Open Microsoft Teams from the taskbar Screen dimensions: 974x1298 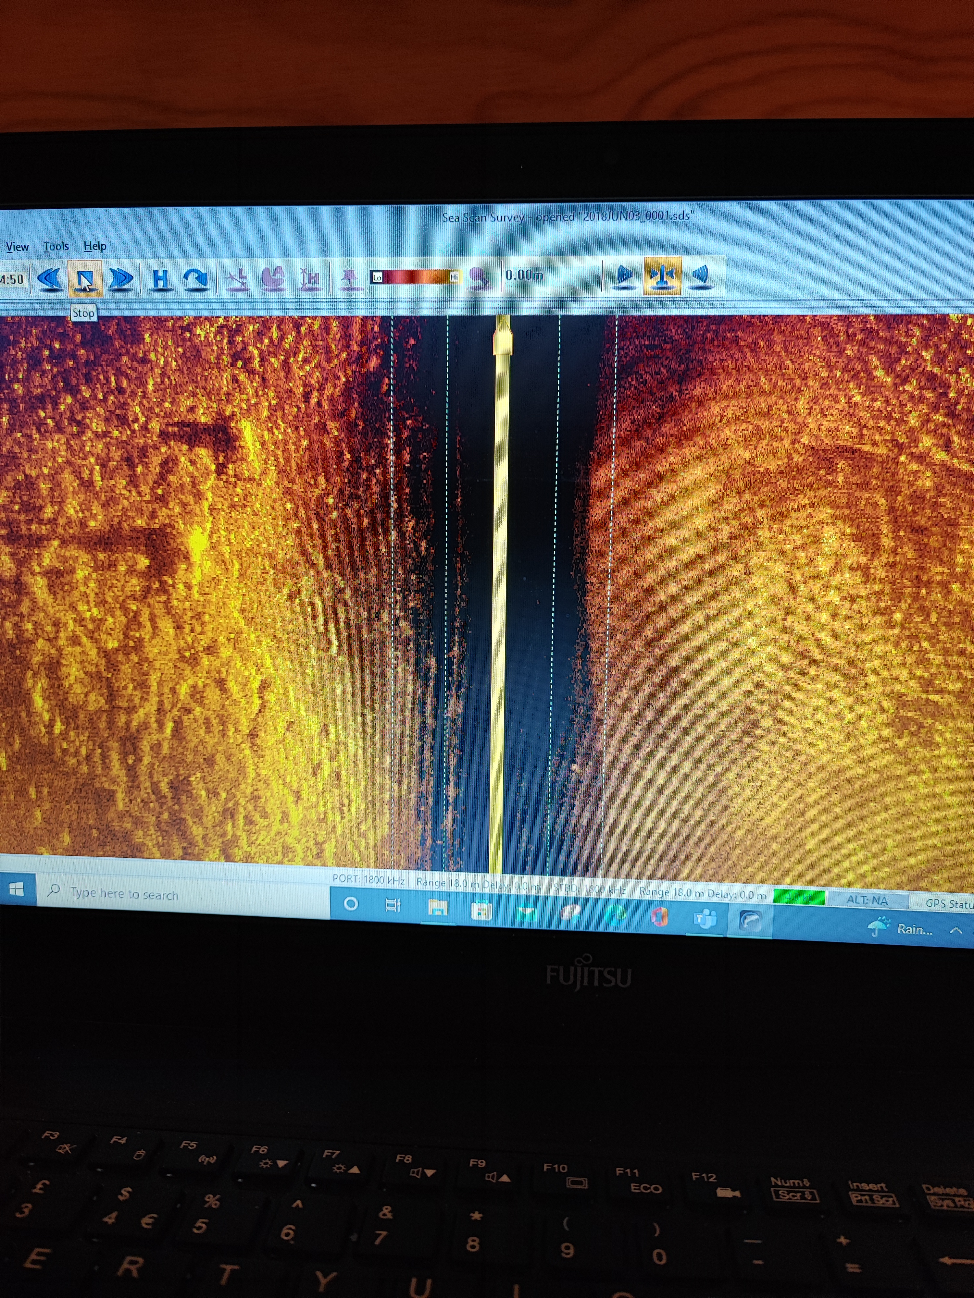tap(705, 918)
